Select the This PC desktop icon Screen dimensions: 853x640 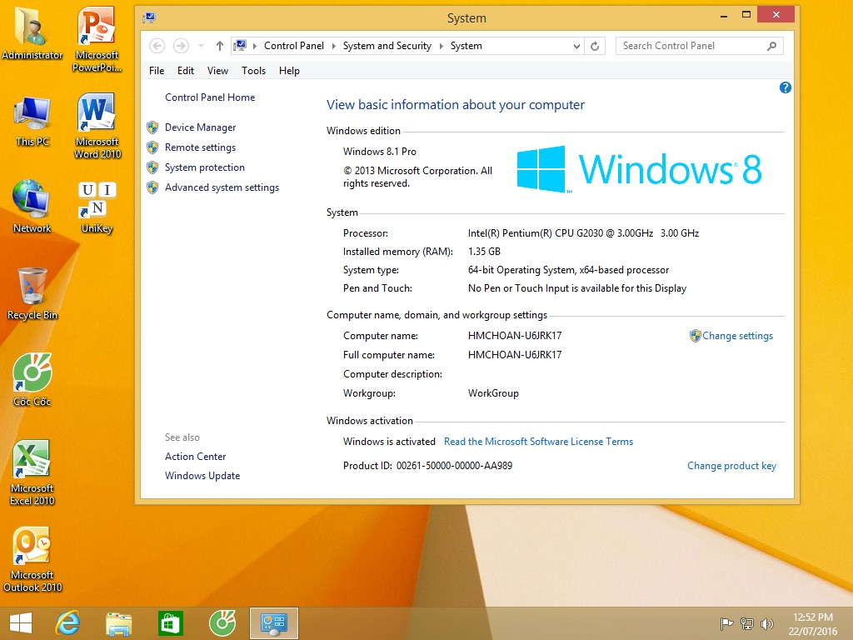32,121
